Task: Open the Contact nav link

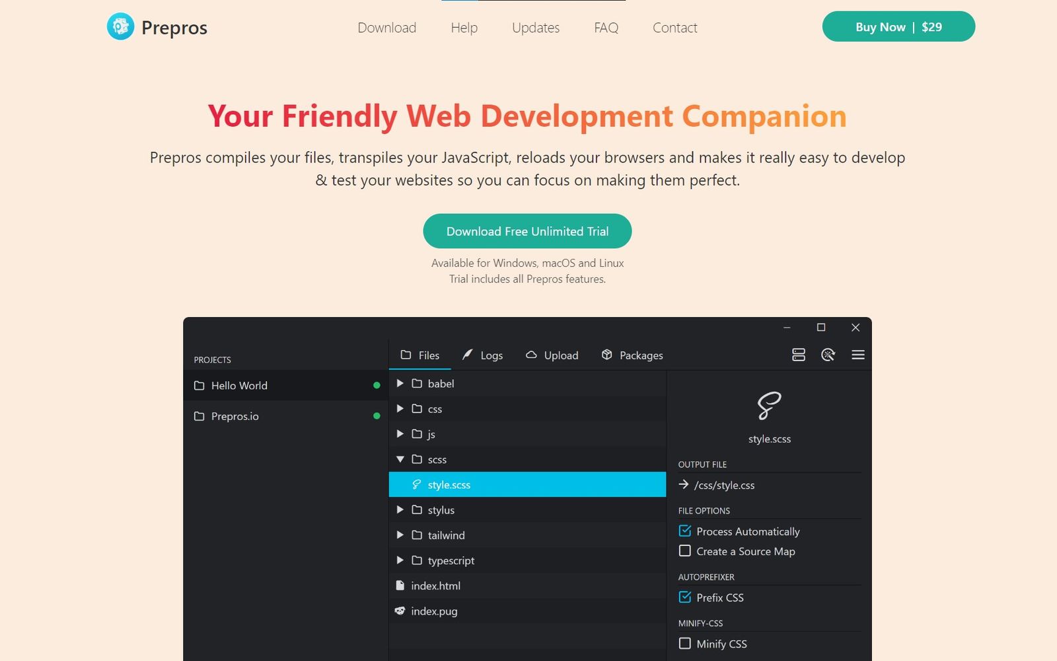Action: tap(675, 28)
